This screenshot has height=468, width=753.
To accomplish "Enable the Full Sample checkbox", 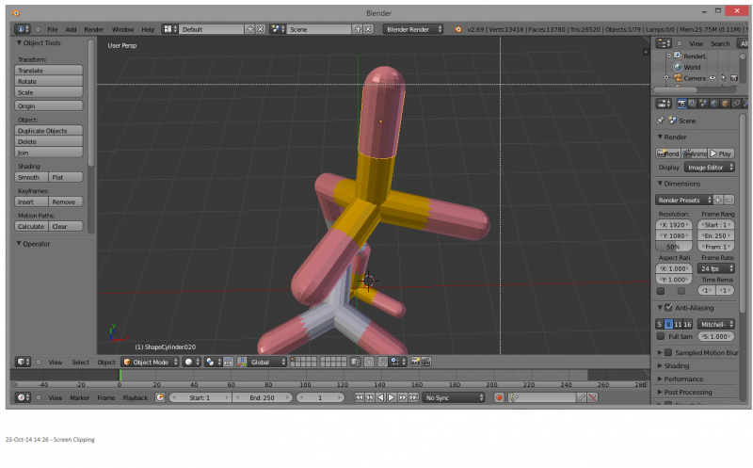I will click(x=661, y=336).
